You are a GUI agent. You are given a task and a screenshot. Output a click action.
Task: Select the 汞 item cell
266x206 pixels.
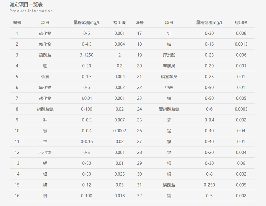pyautogui.click(x=169, y=120)
